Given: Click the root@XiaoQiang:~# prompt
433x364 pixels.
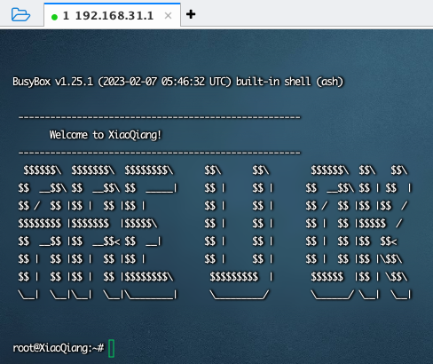Looking at the screenshot, I should coord(59,348).
